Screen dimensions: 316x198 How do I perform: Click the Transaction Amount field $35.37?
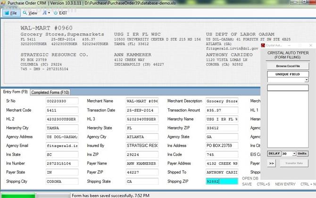click(x=222, y=110)
